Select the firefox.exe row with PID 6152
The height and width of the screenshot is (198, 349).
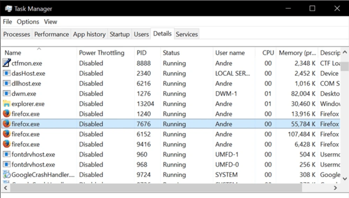coord(140,134)
